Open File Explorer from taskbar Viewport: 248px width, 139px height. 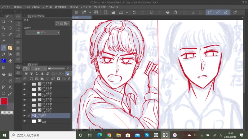[118, 135]
